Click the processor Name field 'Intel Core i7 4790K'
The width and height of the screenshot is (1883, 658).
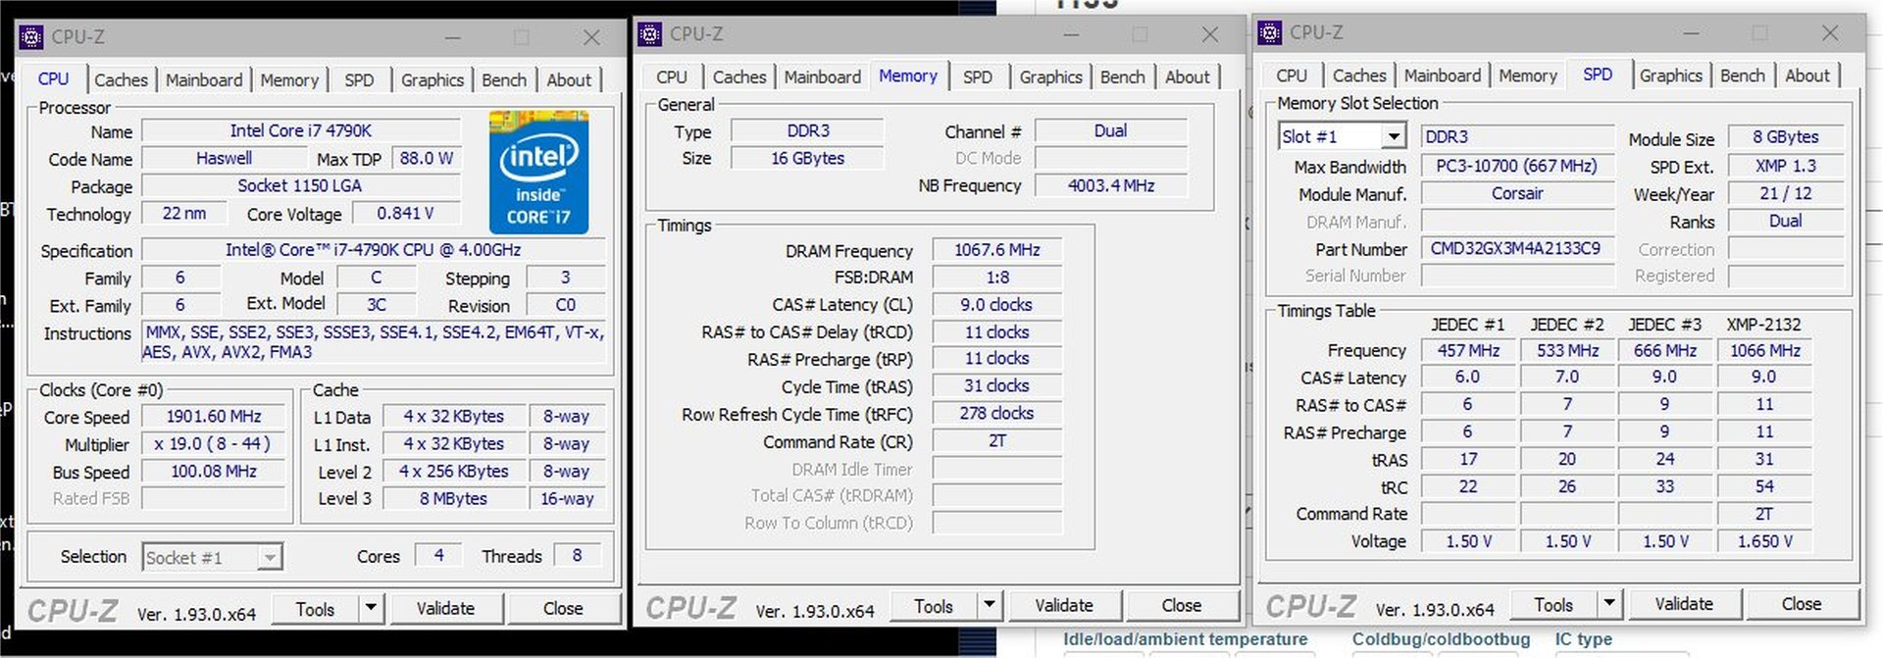point(301,130)
